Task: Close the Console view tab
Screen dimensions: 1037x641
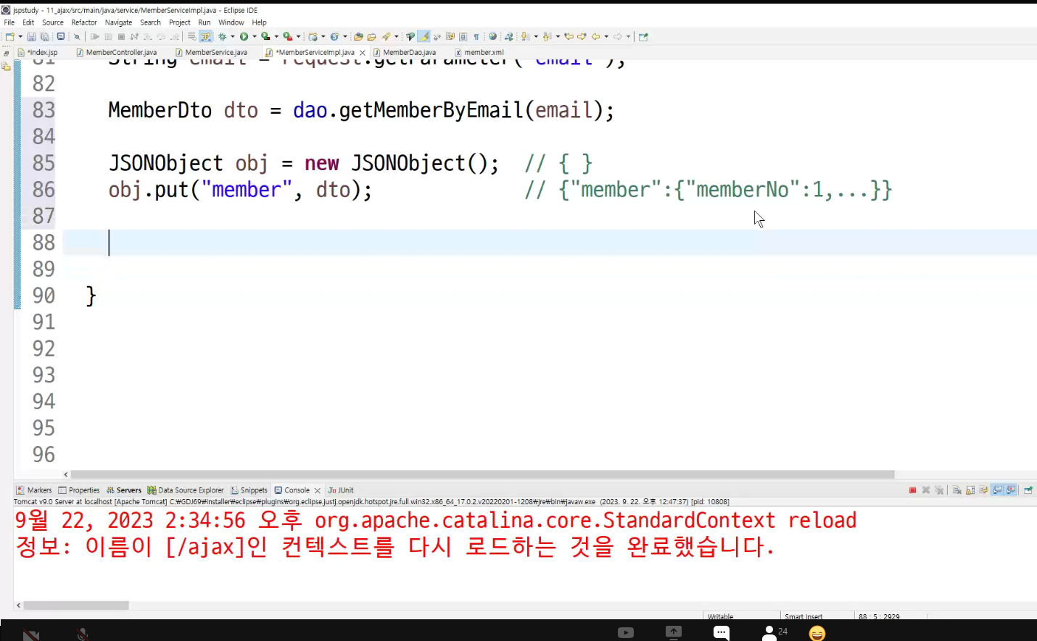Action: [318, 491]
